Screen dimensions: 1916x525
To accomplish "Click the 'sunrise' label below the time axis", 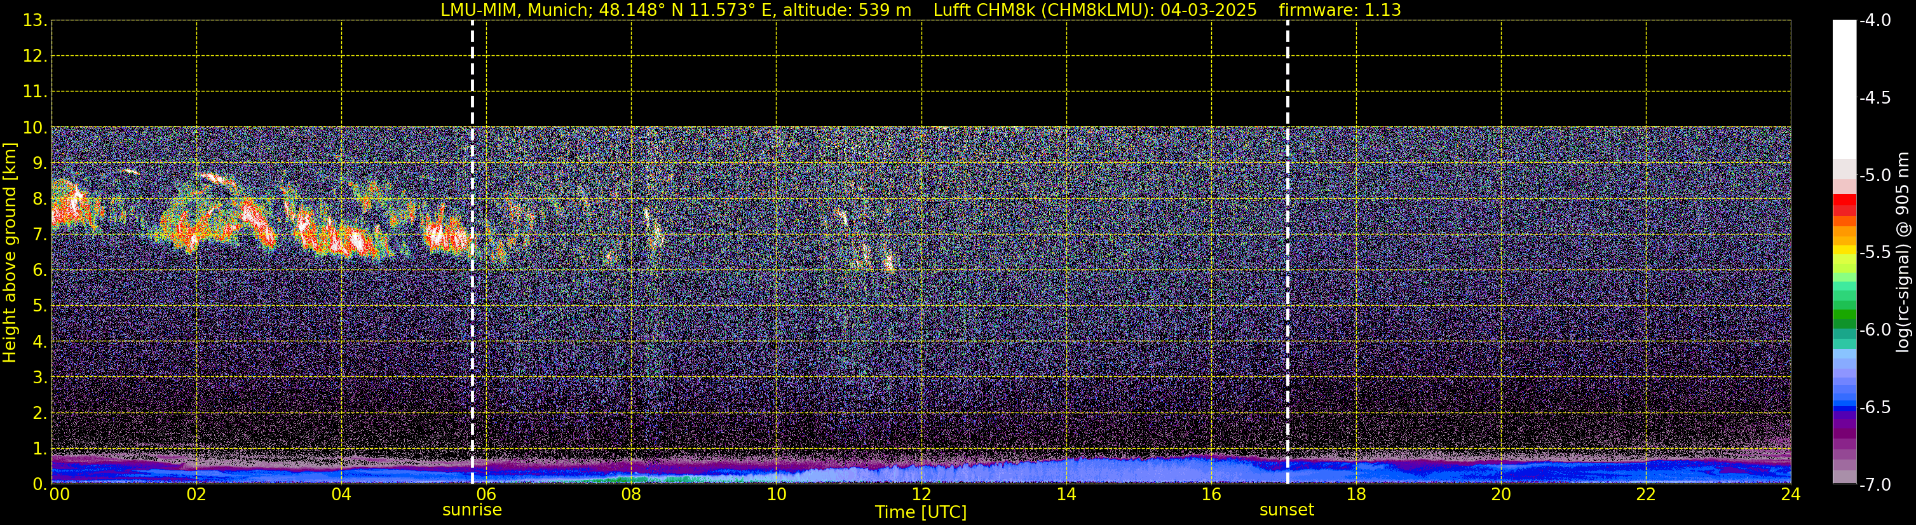I will [472, 510].
